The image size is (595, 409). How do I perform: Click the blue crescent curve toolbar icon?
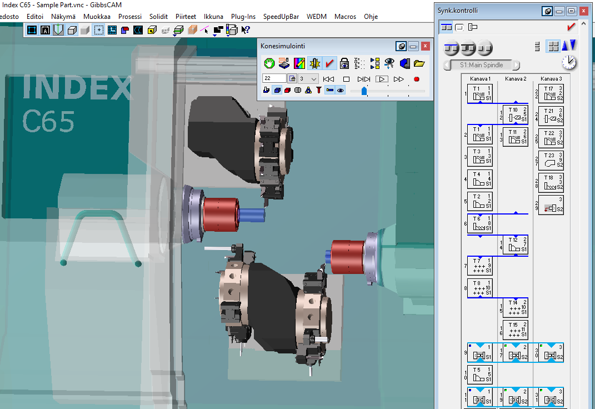point(138,30)
